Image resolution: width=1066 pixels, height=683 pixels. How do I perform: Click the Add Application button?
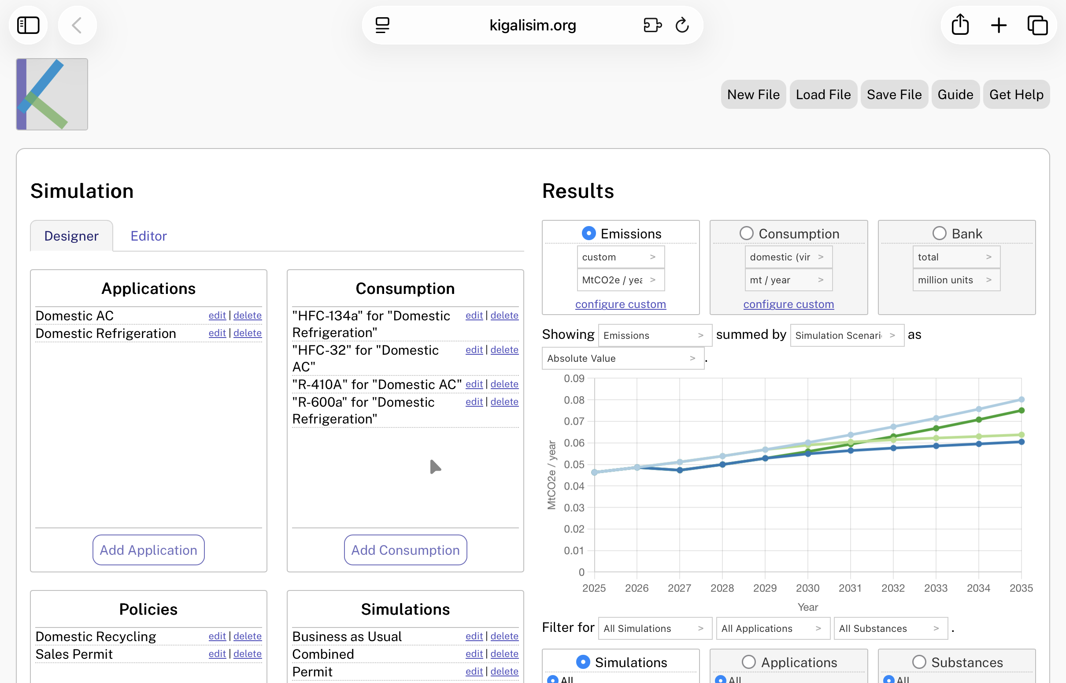click(x=148, y=550)
